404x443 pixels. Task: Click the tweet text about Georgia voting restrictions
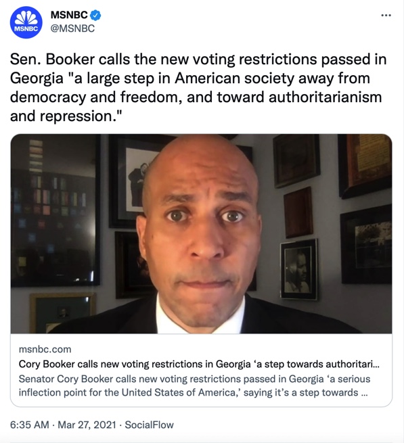198,87
